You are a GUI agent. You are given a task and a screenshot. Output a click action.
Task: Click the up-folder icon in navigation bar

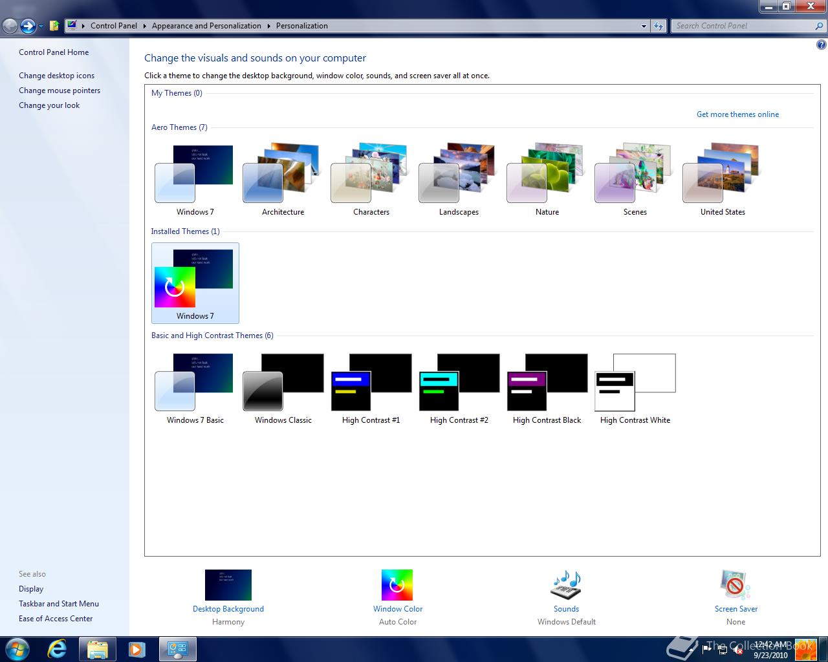pos(55,26)
